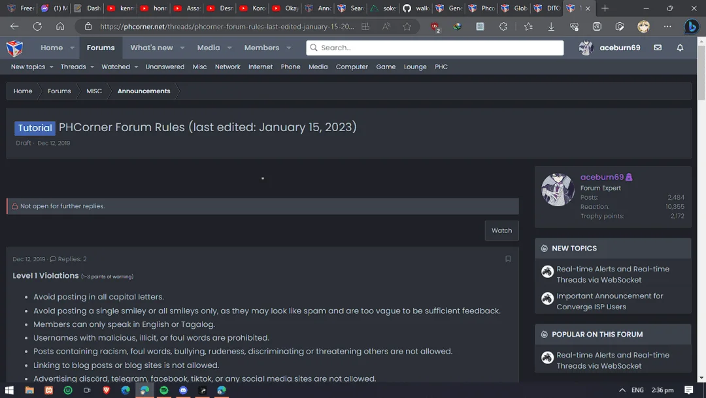Expand the Threads dropdown
Screen dimensions: 706x398
click(92, 67)
